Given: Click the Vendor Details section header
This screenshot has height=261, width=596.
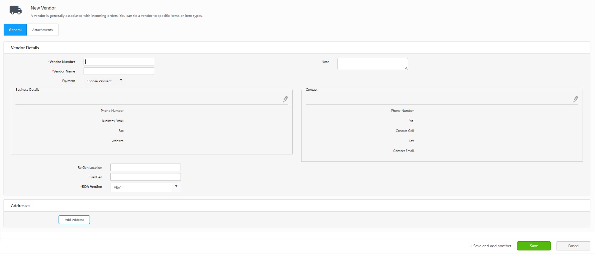Looking at the screenshot, I should (x=25, y=48).
